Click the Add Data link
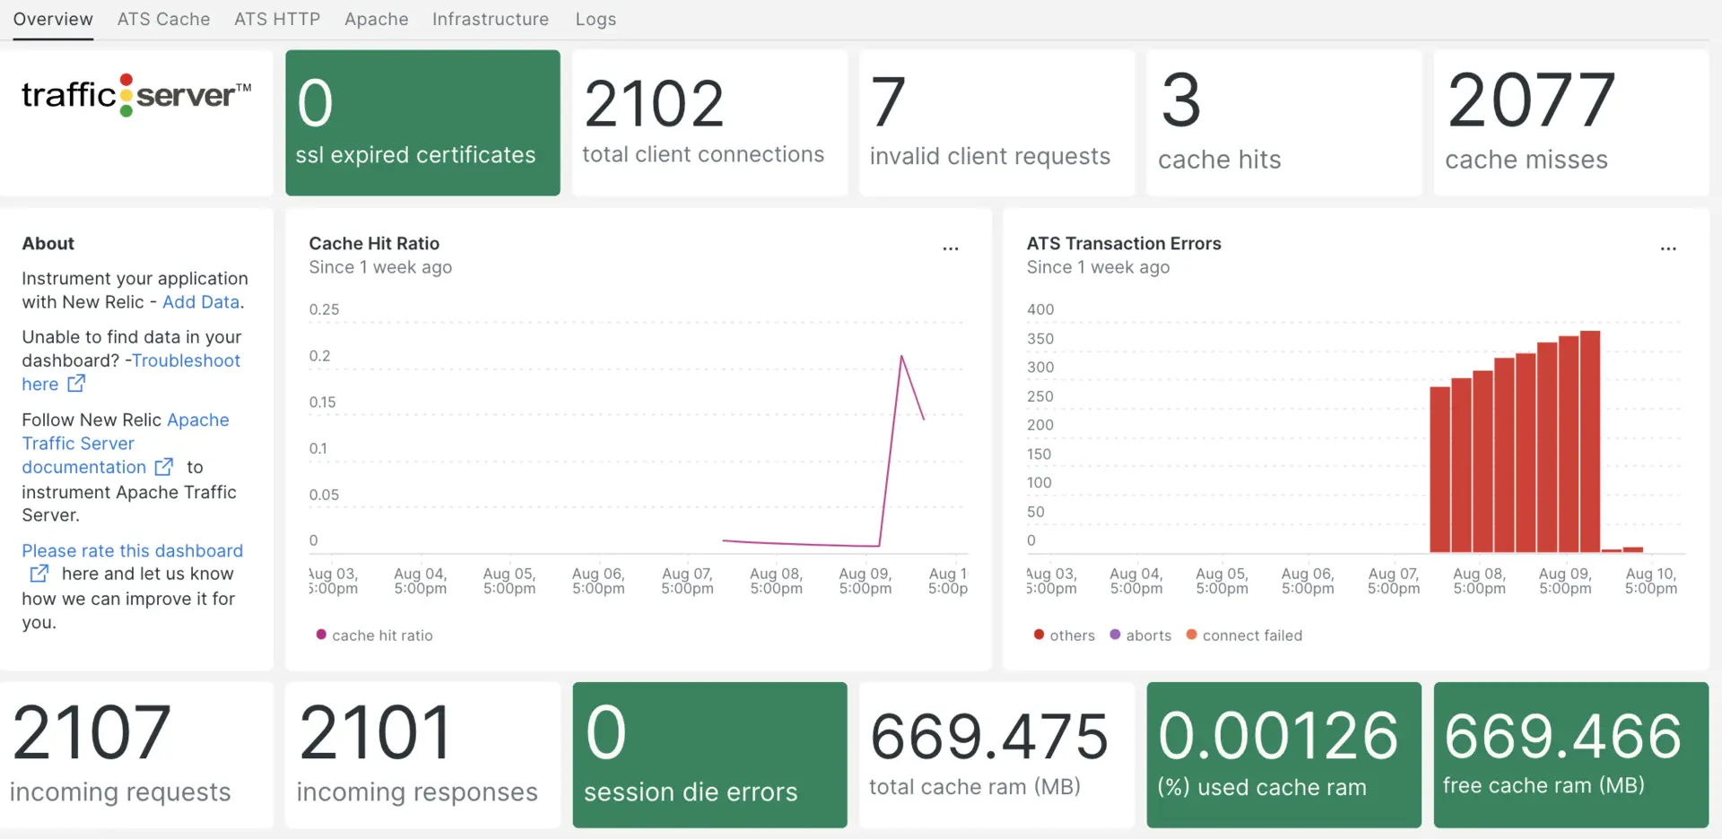This screenshot has height=839, width=1722. tap(201, 302)
